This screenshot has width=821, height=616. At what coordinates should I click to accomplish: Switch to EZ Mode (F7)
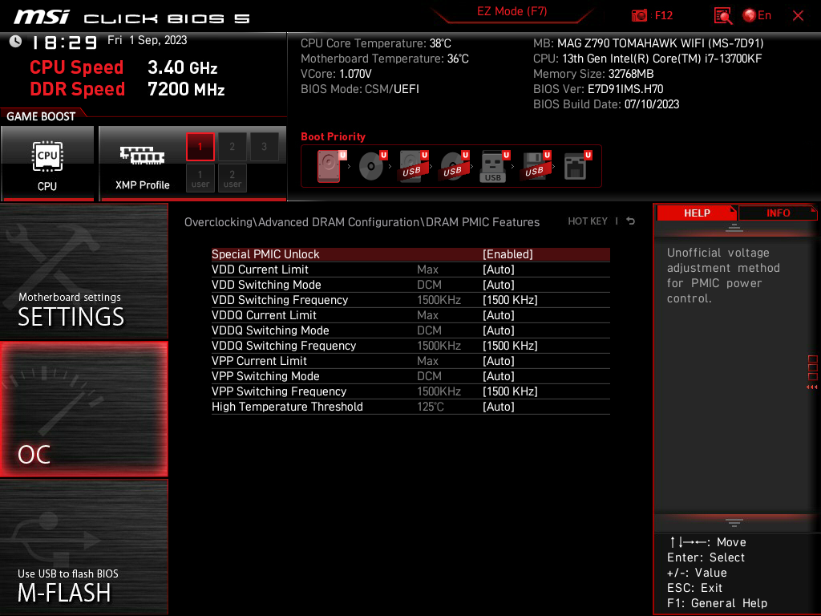point(512,11)
